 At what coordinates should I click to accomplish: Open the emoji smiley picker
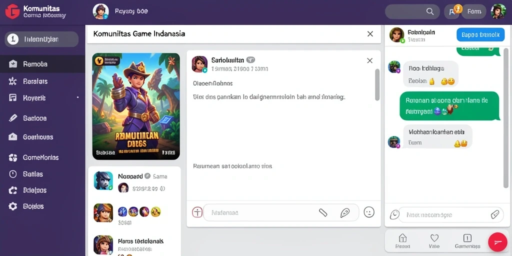[369, 212]
